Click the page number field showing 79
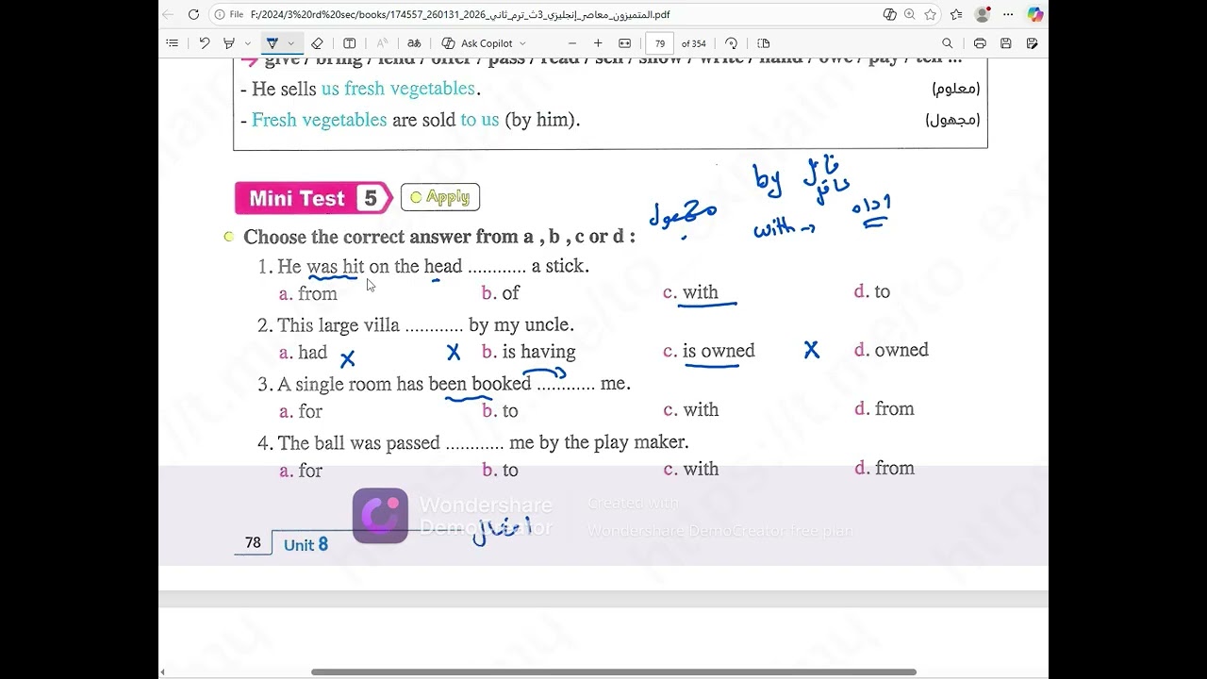The image size is (1207, 679). (660, 43)
